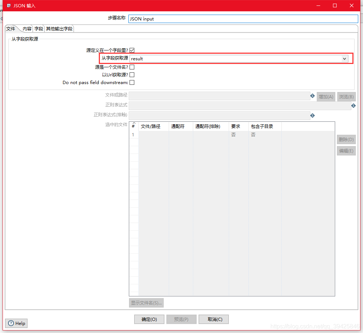
Task: Click the 步骤名称 input field
Action: (x=242, y=19)
